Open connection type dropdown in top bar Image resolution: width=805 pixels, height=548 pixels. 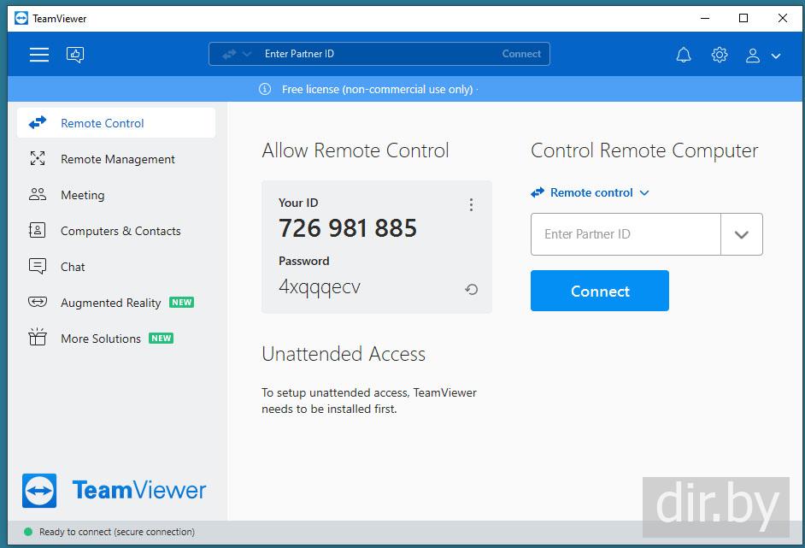click(x=237, y=54)
